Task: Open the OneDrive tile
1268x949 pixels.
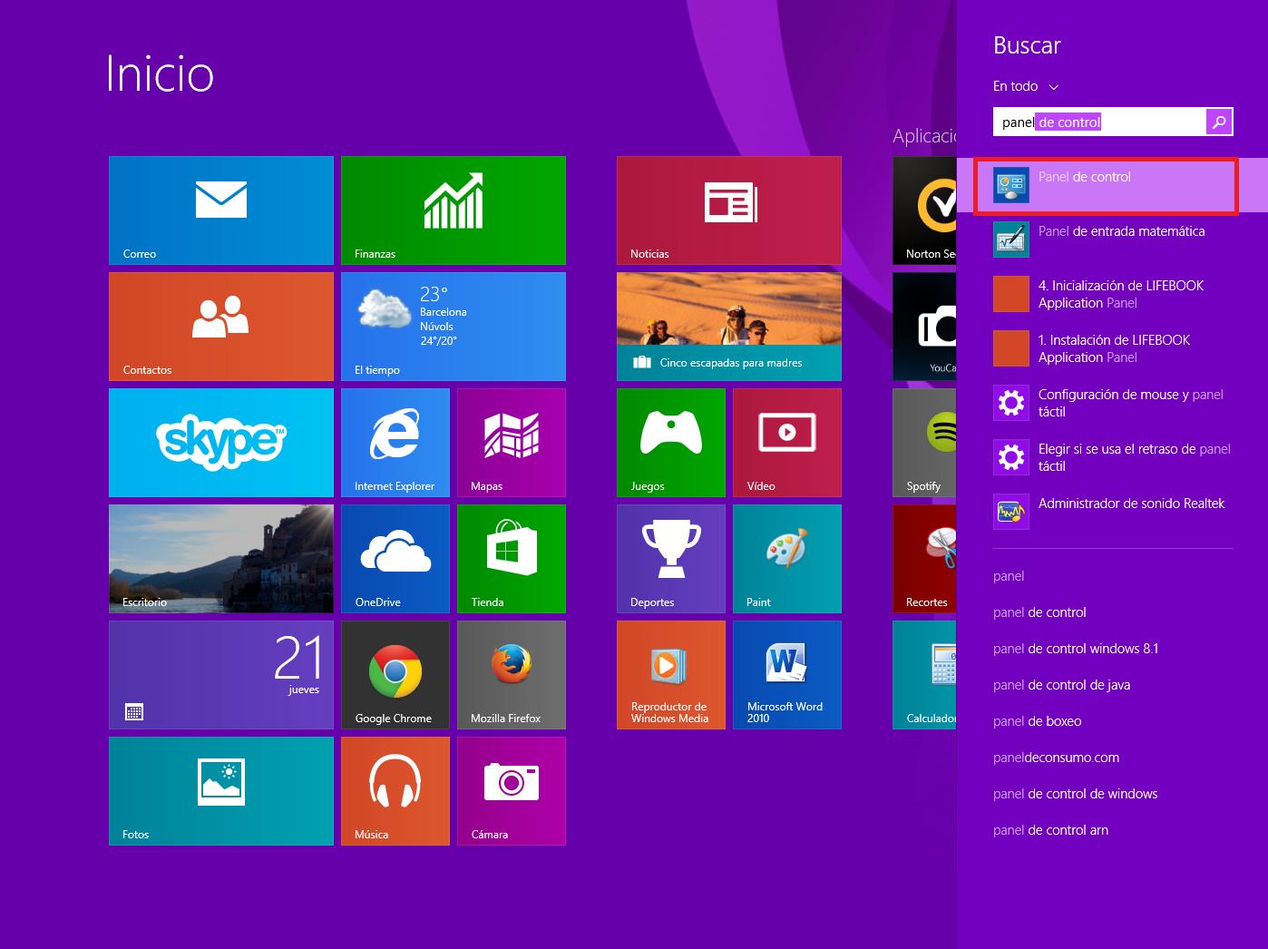Action: pyautogui.click(x=395, y=559)
